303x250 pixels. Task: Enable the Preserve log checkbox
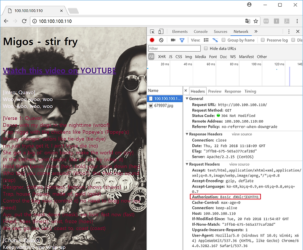coord(263,40)
